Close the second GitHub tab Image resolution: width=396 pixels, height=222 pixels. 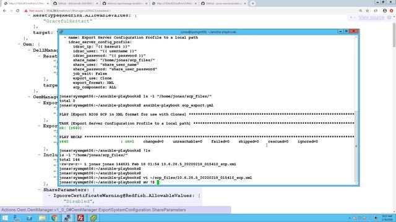[x=97, y=4]
